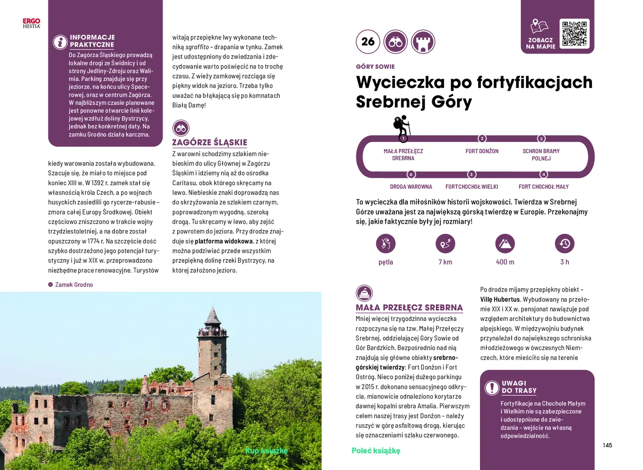This screenshot has height=470, width=643.
Task: Click the Zamek Grodno castle photo
Action: (161, 381)
